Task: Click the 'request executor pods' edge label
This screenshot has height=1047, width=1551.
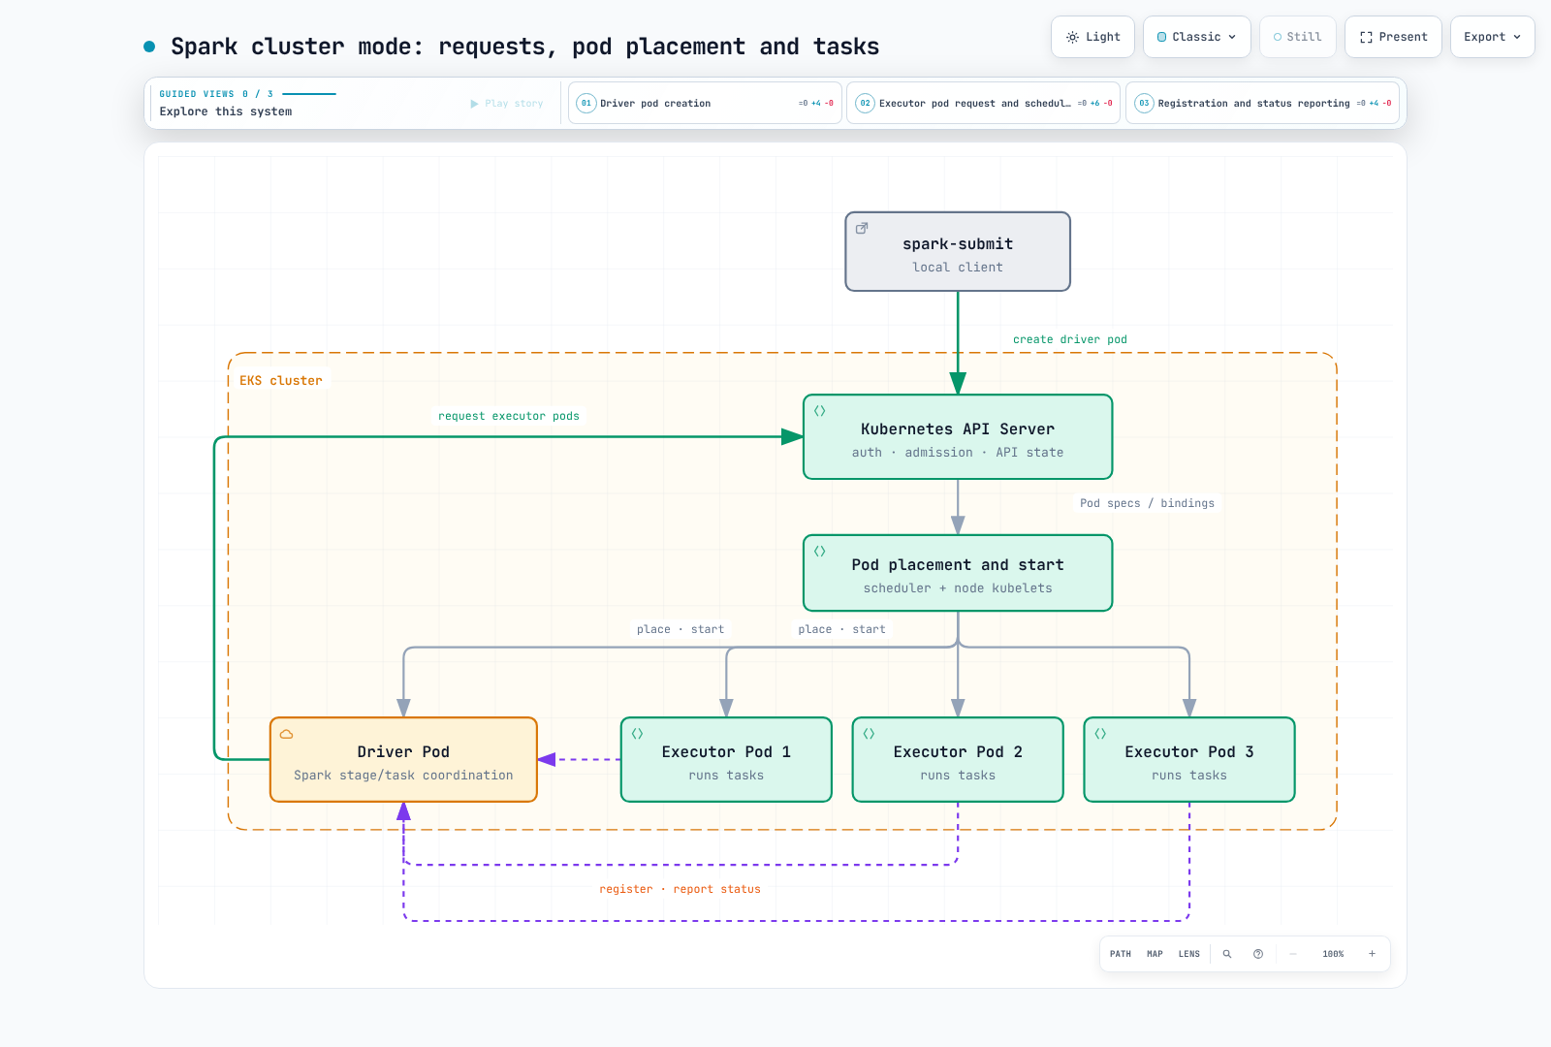Action: tap(509, 416)
